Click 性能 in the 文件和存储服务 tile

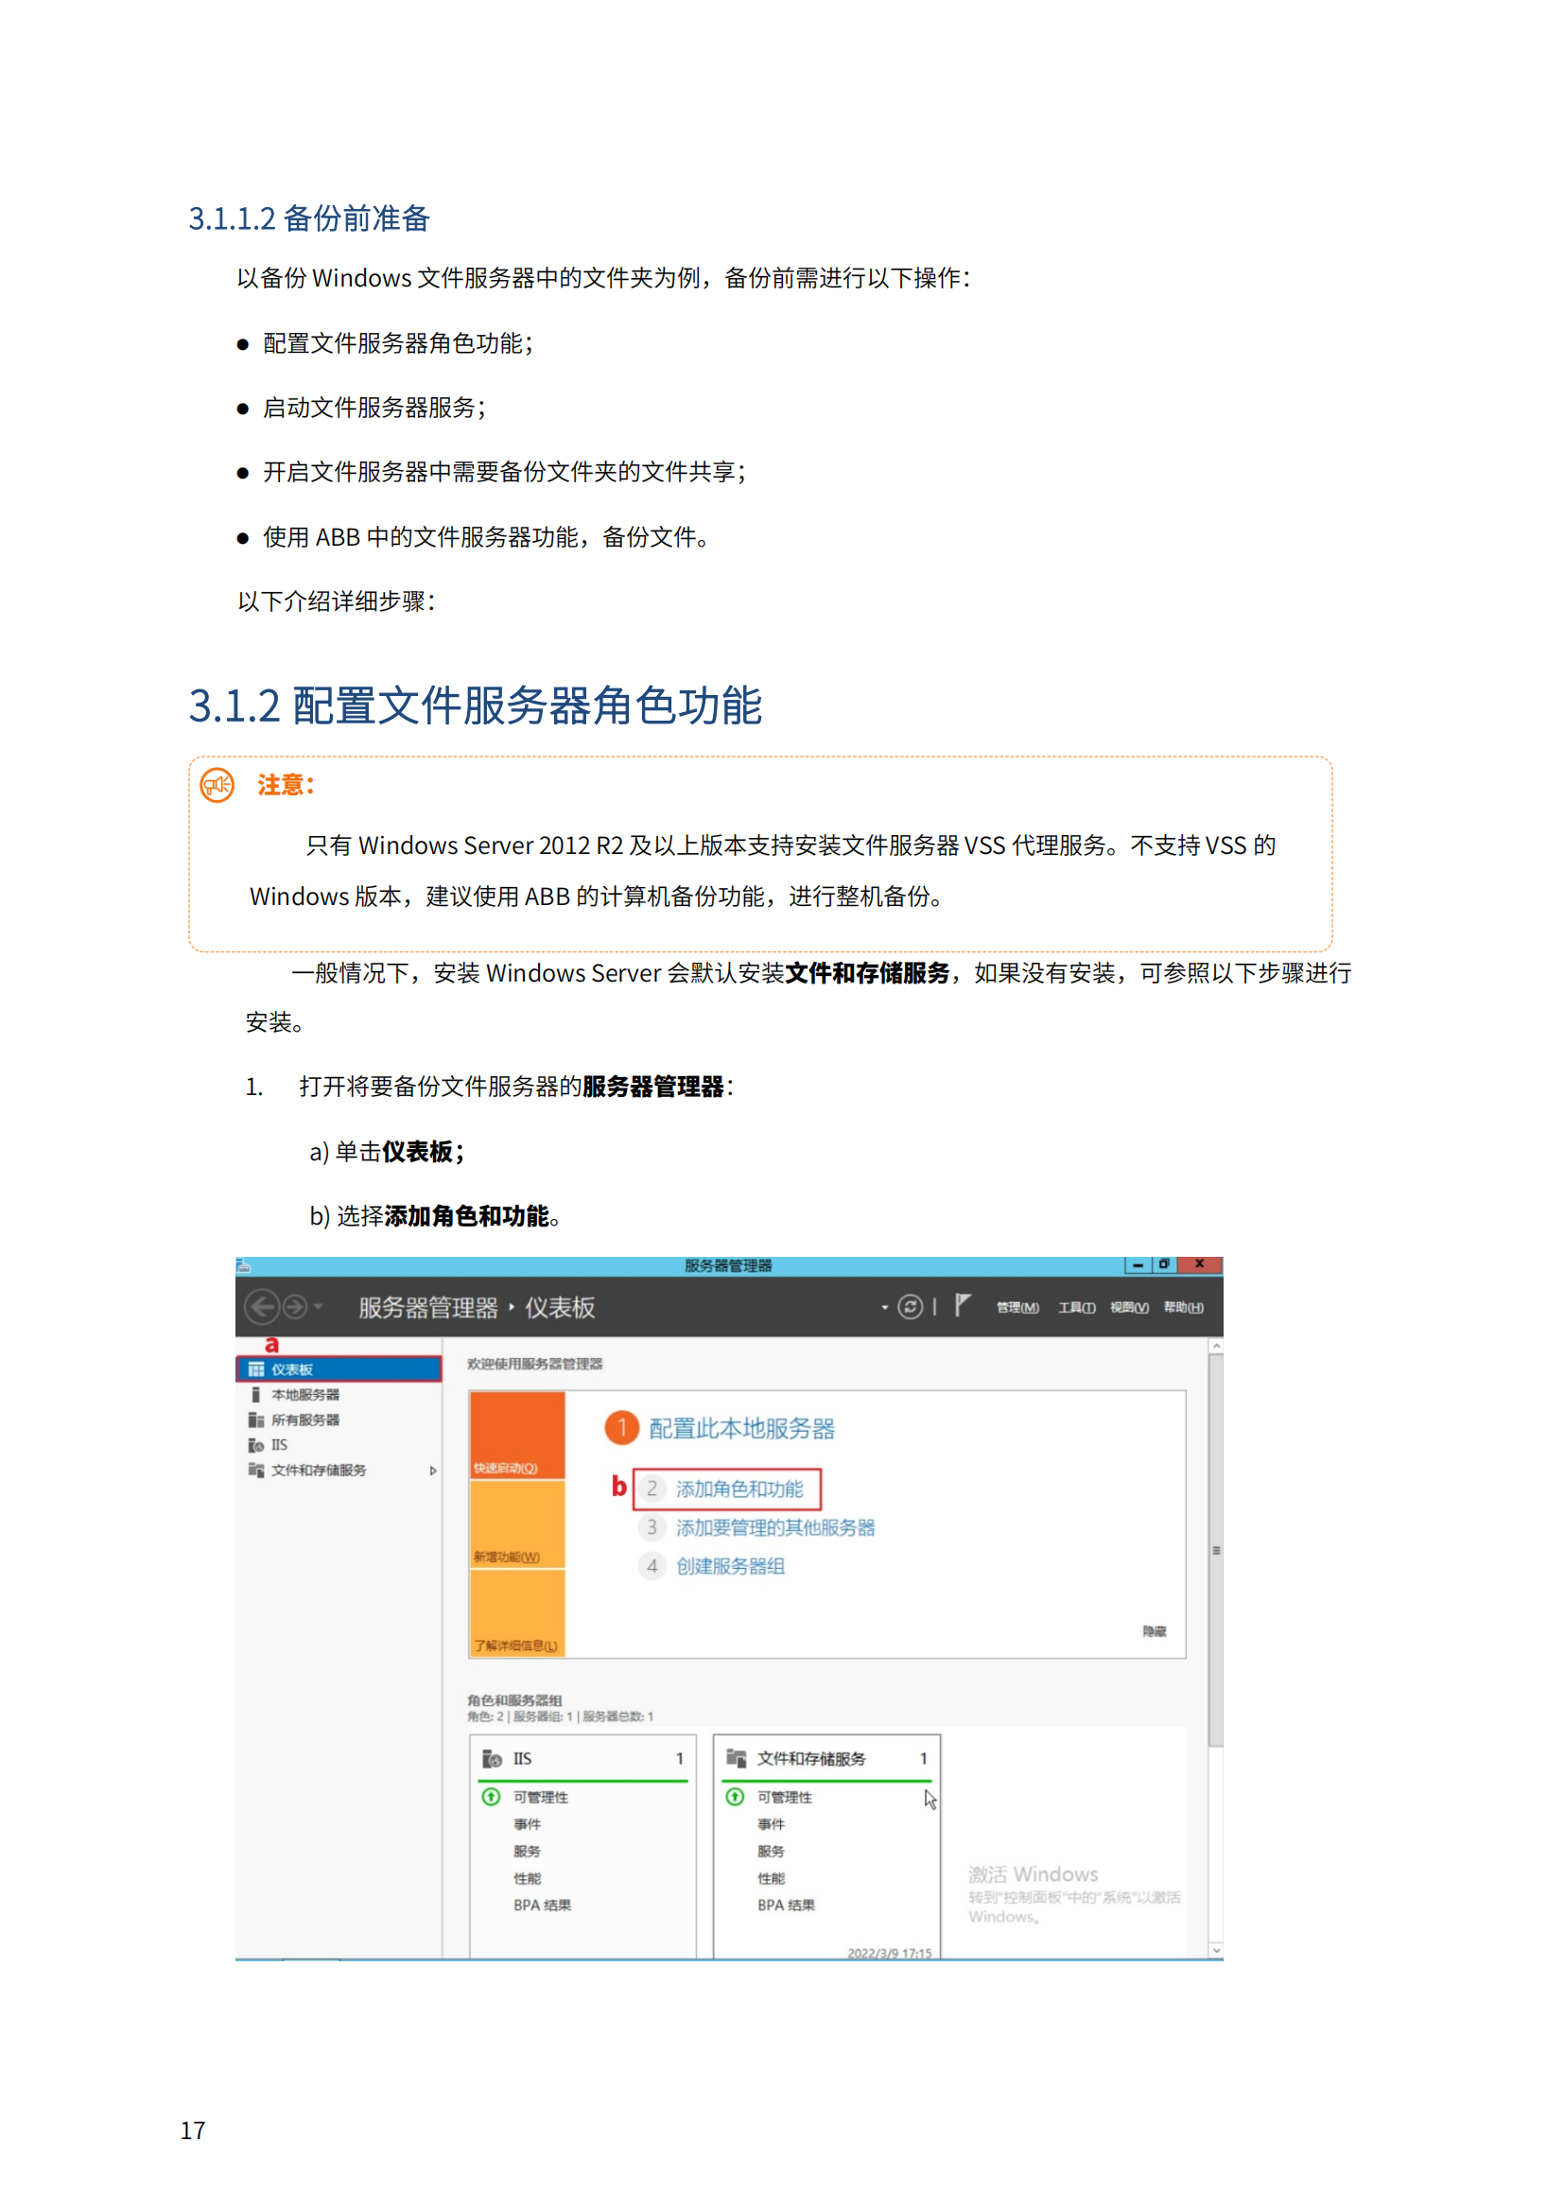pyautogui.click(x=771, y=1878)
